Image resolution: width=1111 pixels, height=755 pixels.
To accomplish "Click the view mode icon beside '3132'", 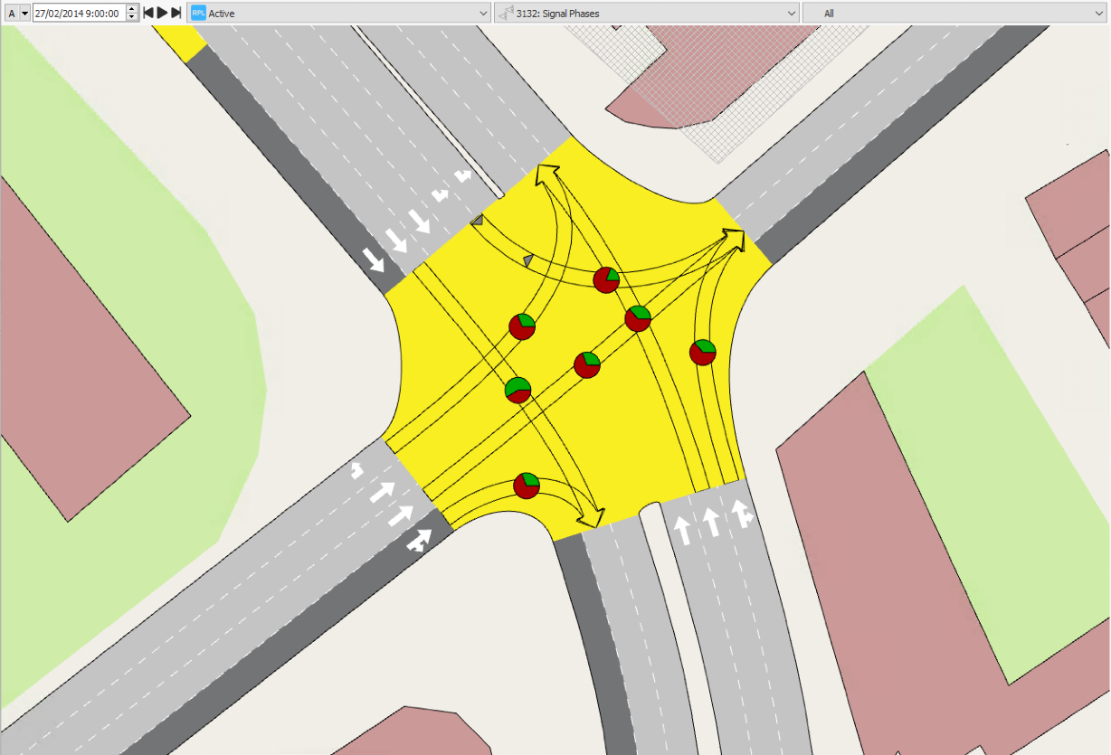I will tap(506, 14).
